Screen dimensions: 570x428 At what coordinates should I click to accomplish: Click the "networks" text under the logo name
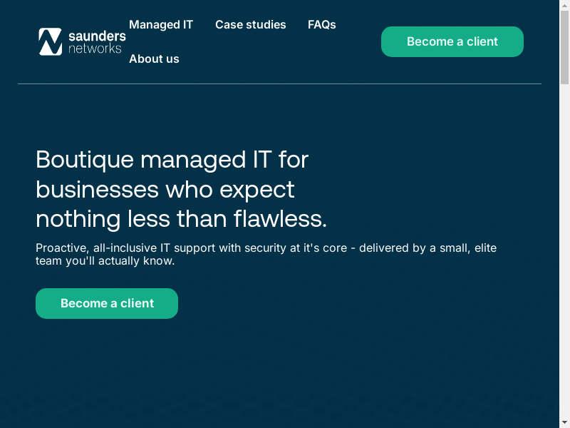(95, 49)
